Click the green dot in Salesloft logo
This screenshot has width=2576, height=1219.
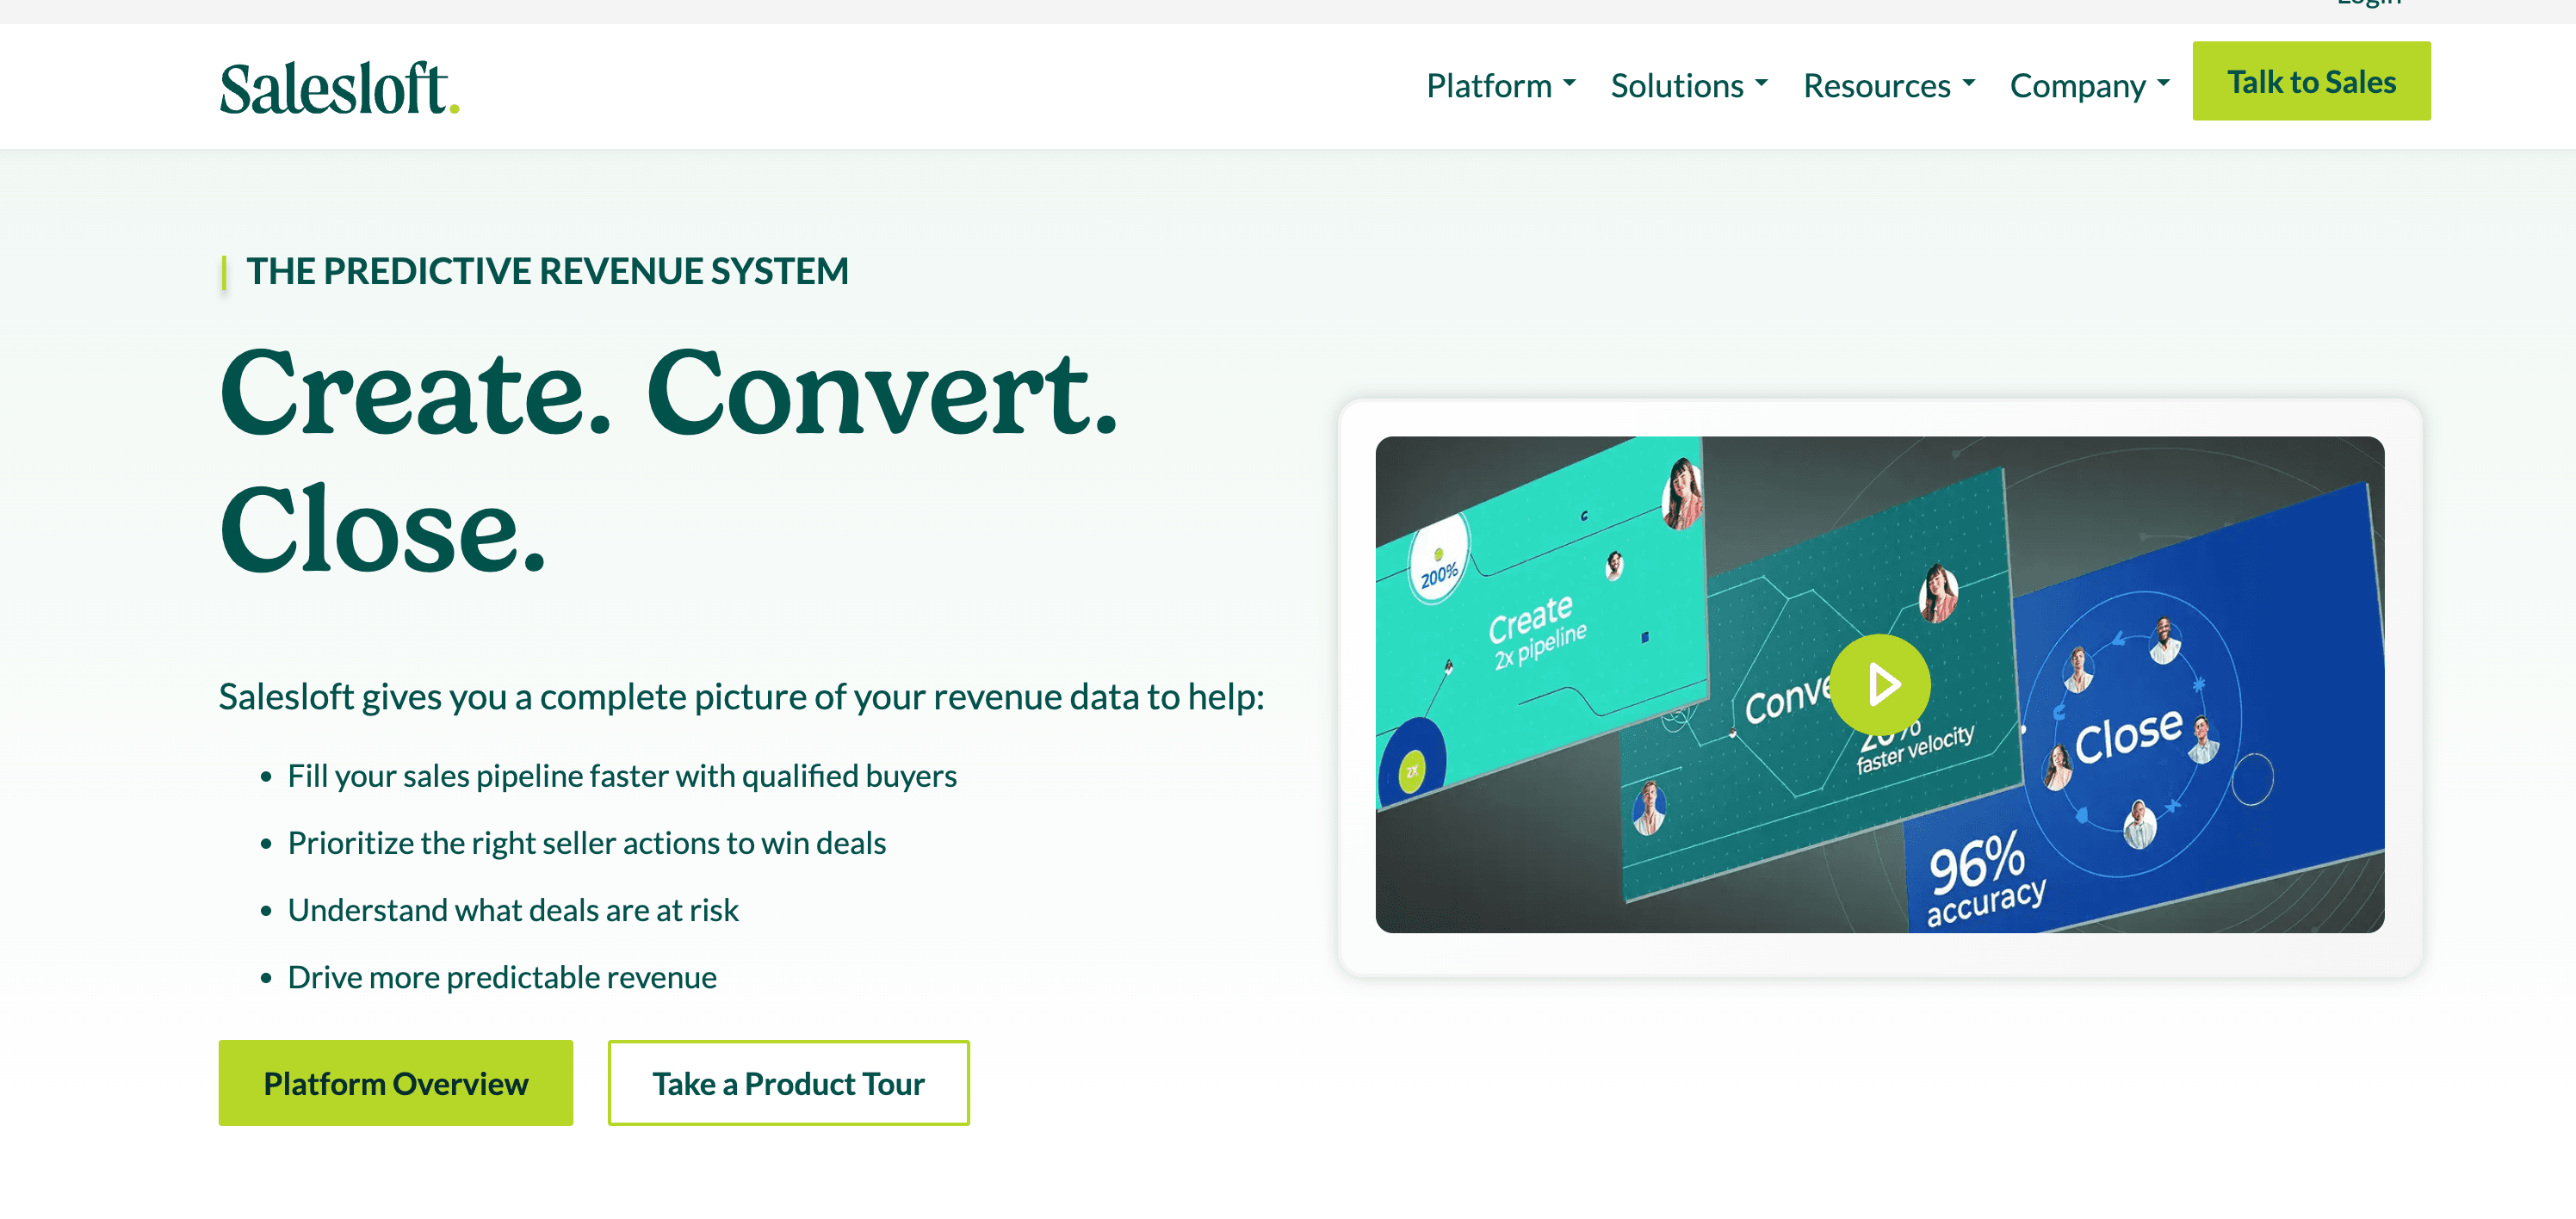tap(454, 108)
